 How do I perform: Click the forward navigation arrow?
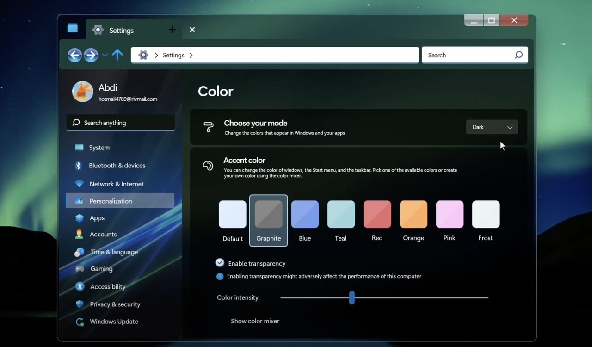click(91, 55)
